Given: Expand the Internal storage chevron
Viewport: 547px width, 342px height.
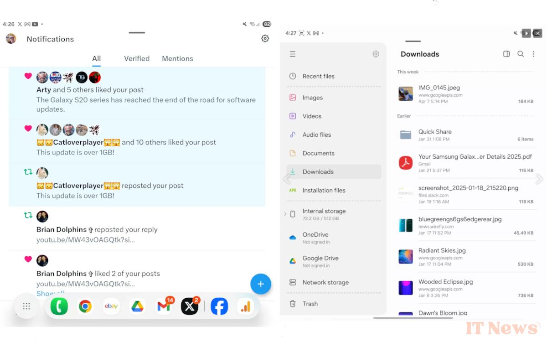Looking at the screenshot, I should pyautogui.click(x=285, y=214).
